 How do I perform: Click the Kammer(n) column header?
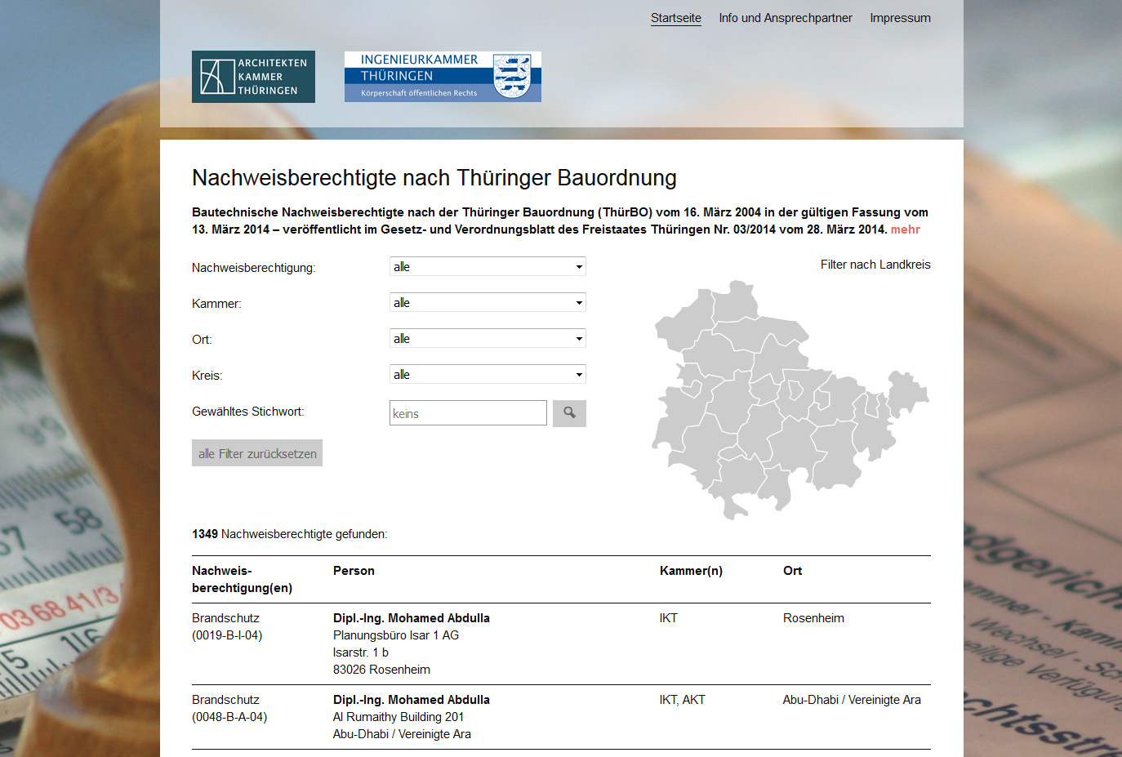[x=691, y=571]
